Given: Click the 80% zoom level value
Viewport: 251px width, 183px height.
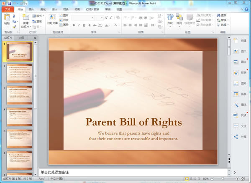Looking at the screenshot, I should [x=206, y=179].
